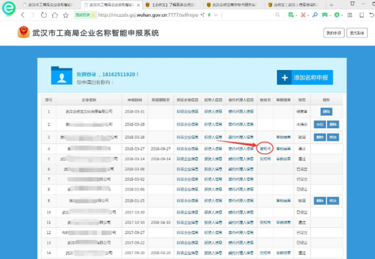The image size is (375, 259).
Task: Click the 修改 button in row 9
Action: pyautogui.click(x=333, y=201)
